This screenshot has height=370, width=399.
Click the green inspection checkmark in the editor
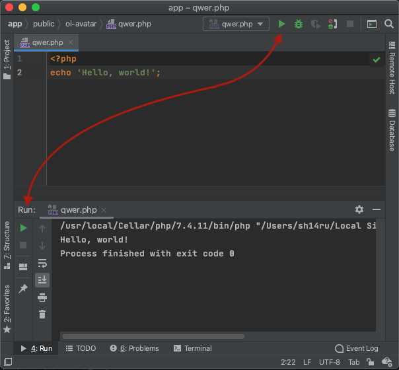click(377, 60)
